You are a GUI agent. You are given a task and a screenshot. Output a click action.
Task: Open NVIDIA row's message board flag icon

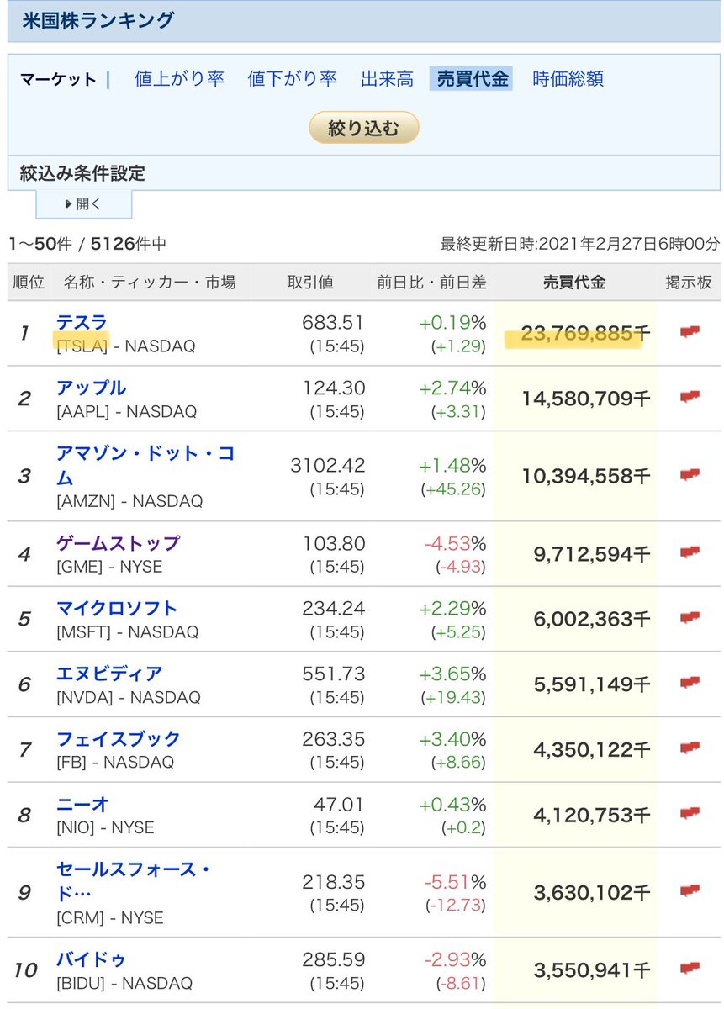690,683
